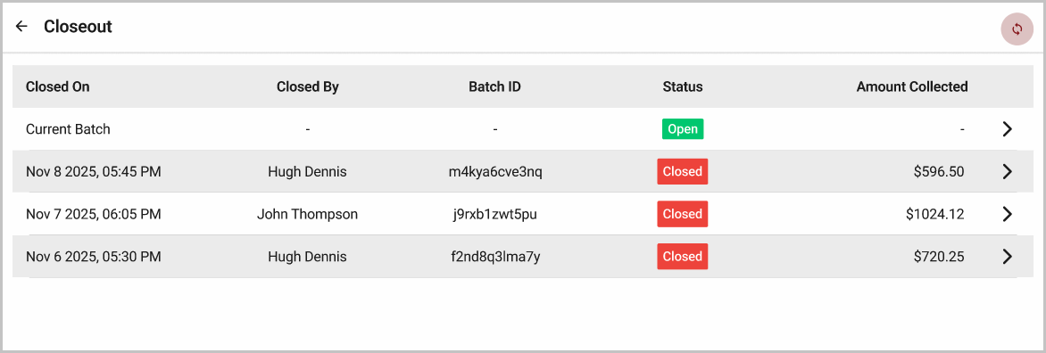Click batch ID m4kya6cve3nq
The height and width of the screenshot is (353, 1046).
495,172
